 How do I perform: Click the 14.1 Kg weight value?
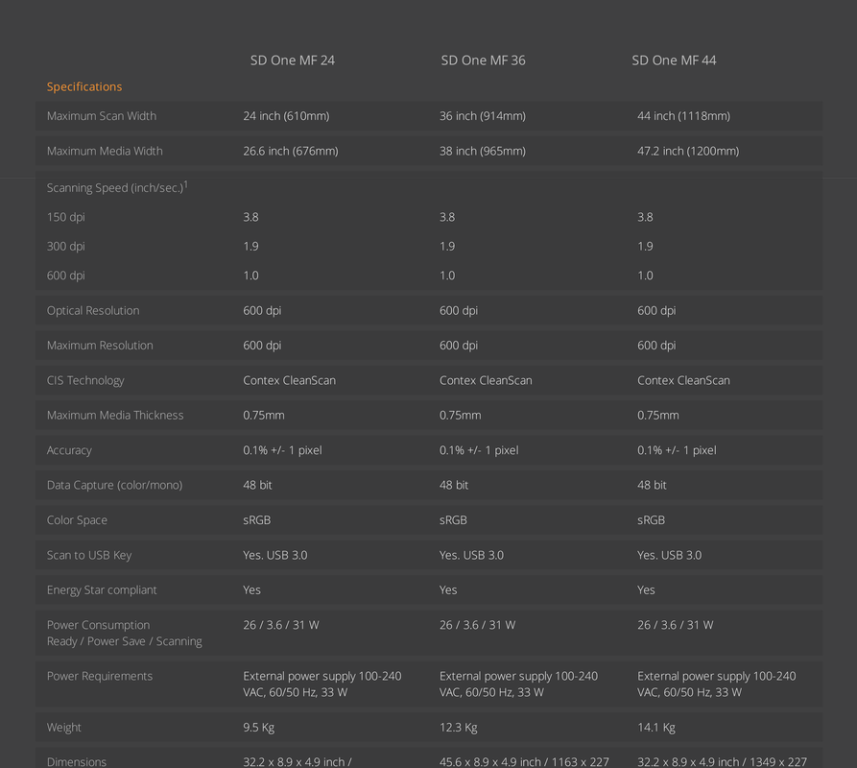tap(656, 728)
